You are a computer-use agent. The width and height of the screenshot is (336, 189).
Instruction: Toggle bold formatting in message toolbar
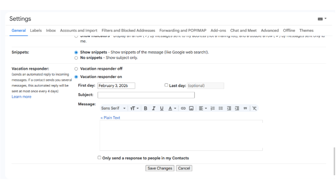click(145, 109)
